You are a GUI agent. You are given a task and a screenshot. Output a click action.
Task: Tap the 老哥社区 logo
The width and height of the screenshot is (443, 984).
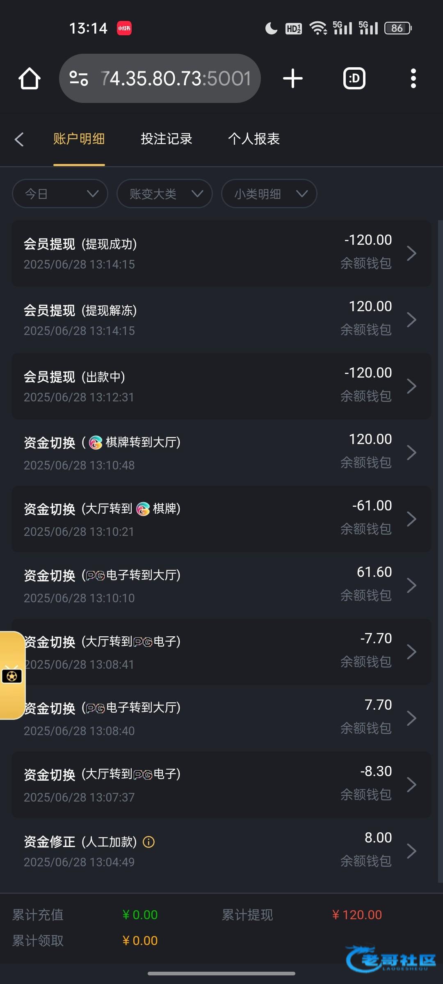[x=390, y=959]
